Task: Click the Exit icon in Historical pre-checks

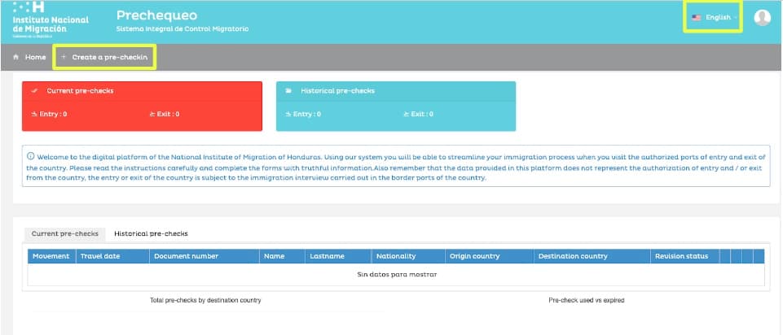Action: point(406,114)
